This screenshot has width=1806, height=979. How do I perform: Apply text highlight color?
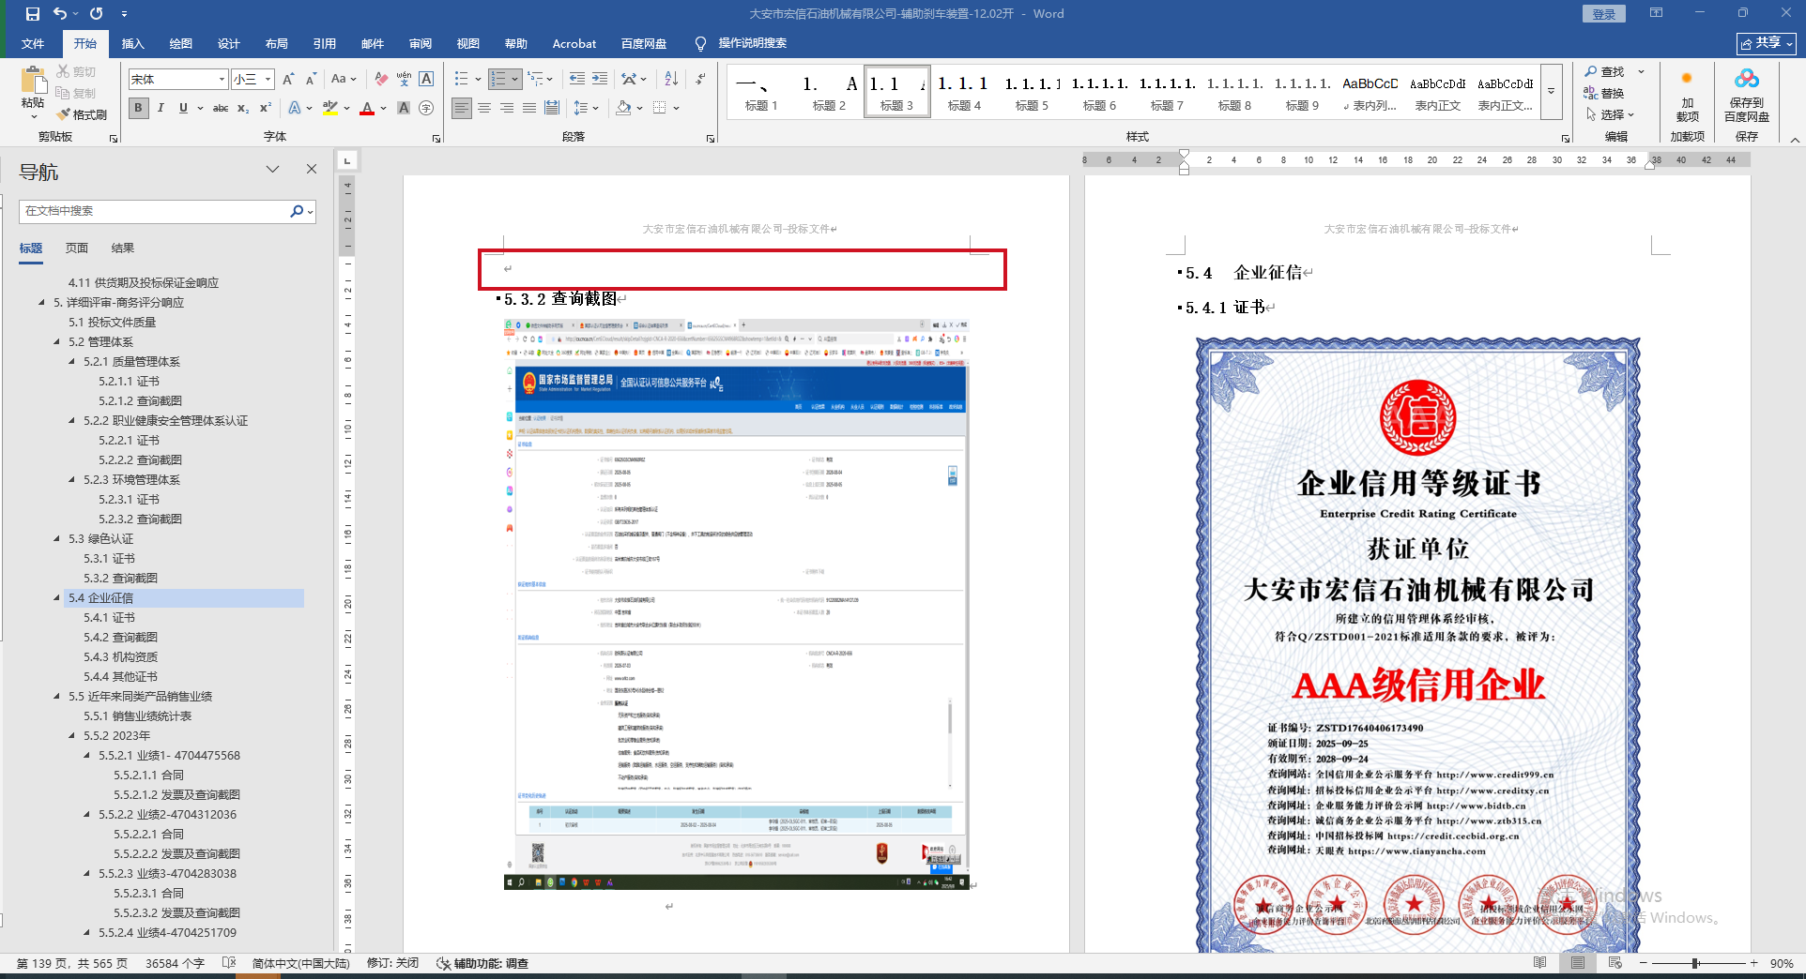click(330, 108)
